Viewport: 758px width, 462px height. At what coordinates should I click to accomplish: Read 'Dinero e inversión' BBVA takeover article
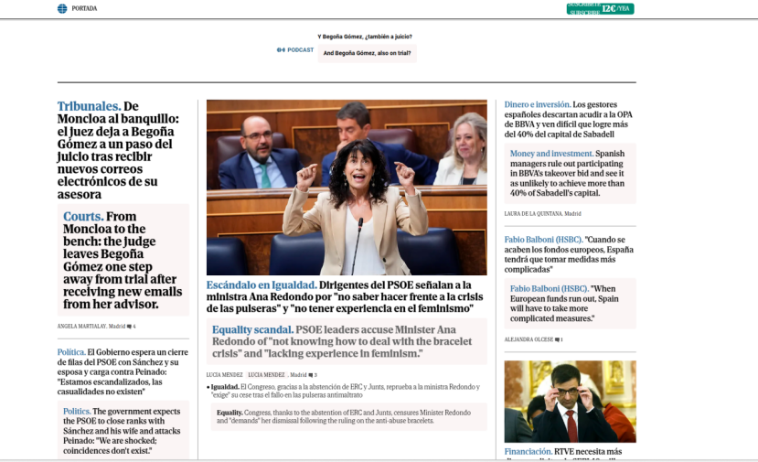pos(569,119)
